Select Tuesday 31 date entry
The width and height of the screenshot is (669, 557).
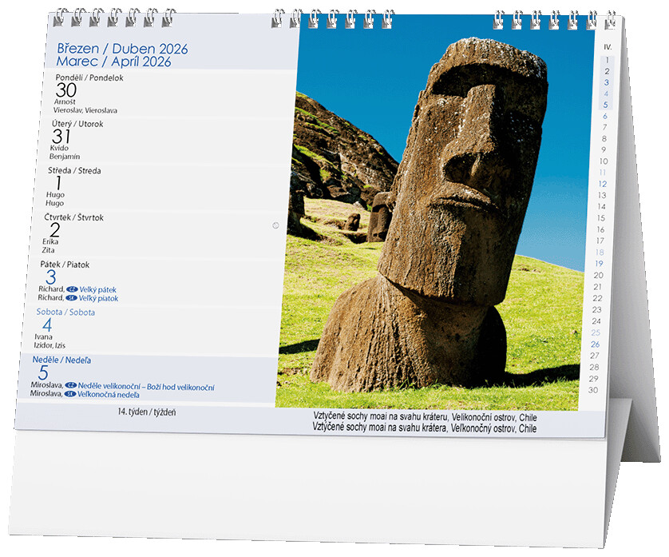pyautogui.click(x=61, y=137)
